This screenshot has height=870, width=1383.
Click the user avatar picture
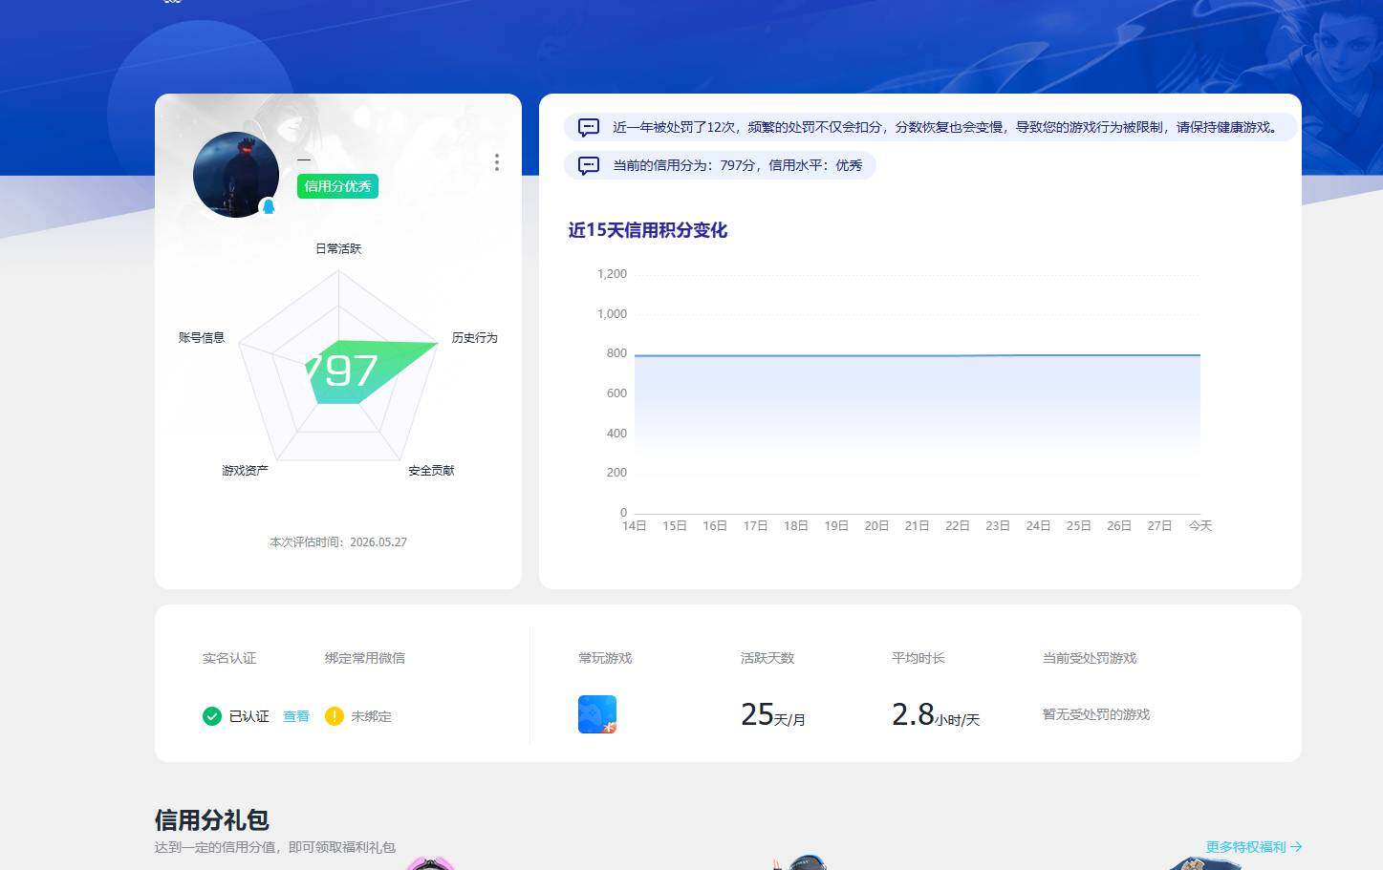coord(236,175)
